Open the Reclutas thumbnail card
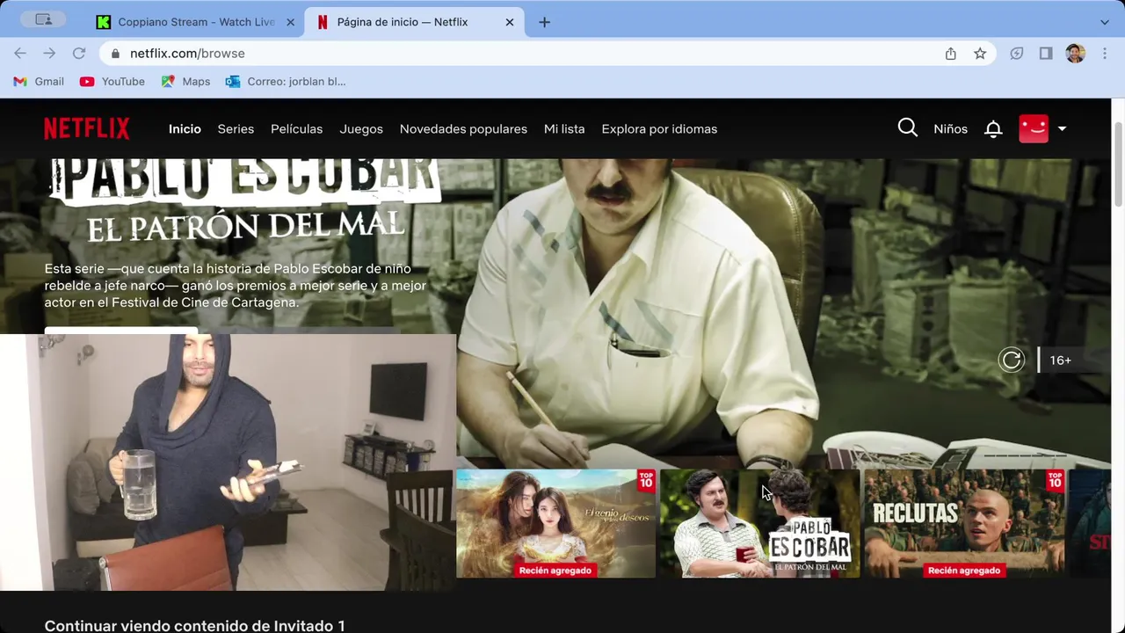 (964, 523)
